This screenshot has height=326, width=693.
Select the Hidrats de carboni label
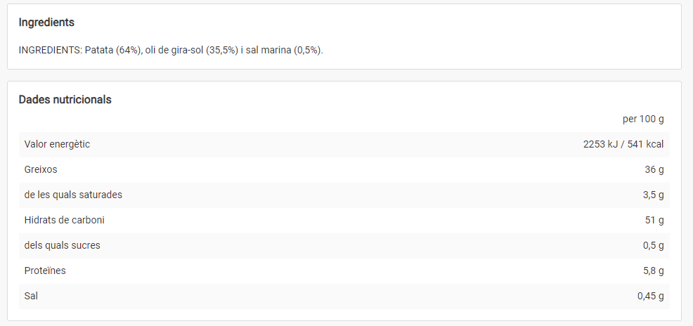pos(64,220)
